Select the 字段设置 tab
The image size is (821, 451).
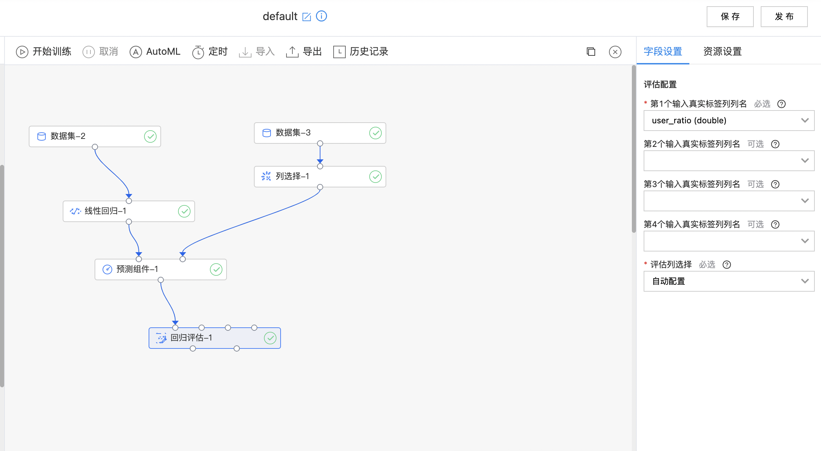coord(663,52)
